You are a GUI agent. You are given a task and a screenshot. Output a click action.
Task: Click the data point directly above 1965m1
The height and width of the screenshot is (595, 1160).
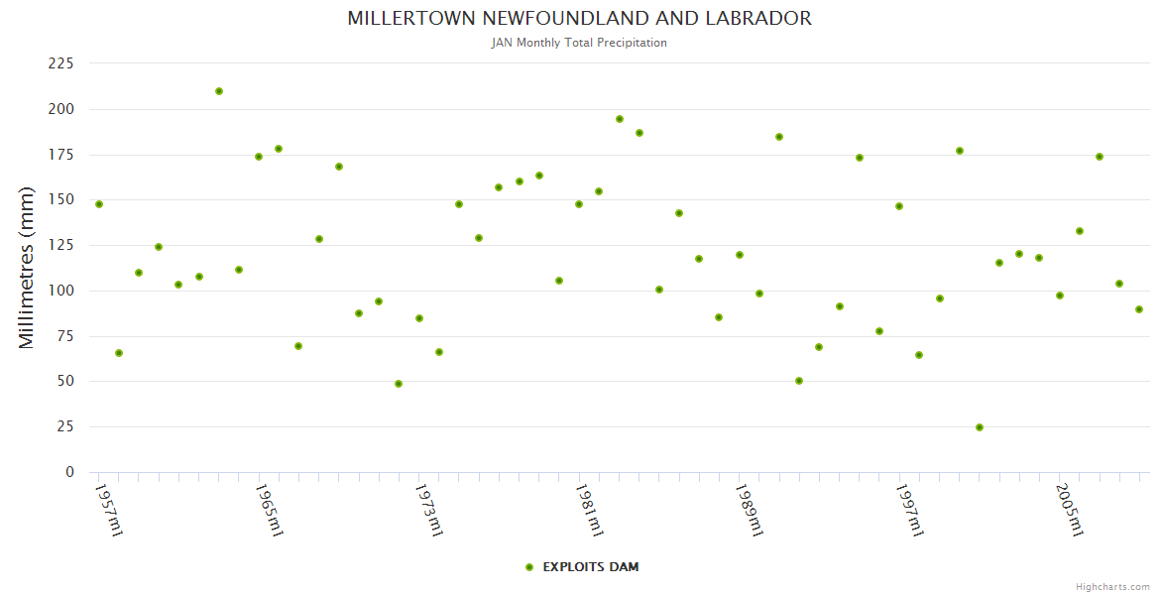(259, 157)
